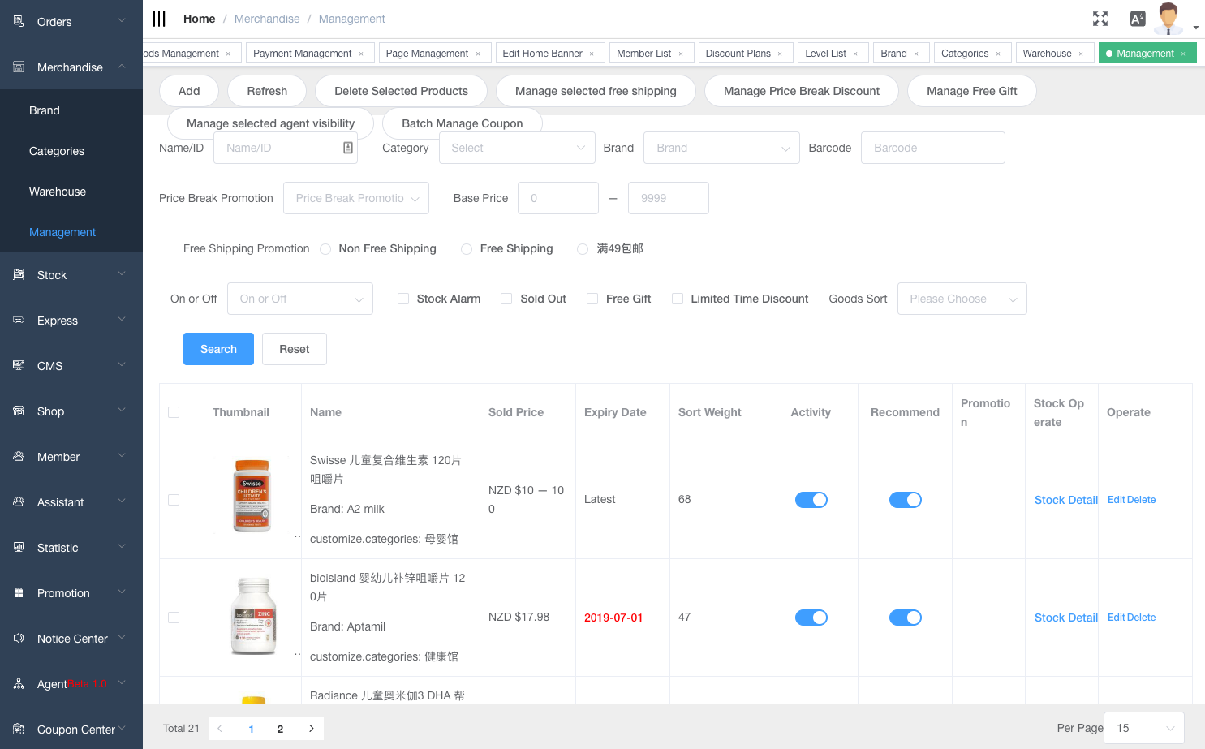Click the blue Search button
Screen dimensions: 1205x749
218,349
